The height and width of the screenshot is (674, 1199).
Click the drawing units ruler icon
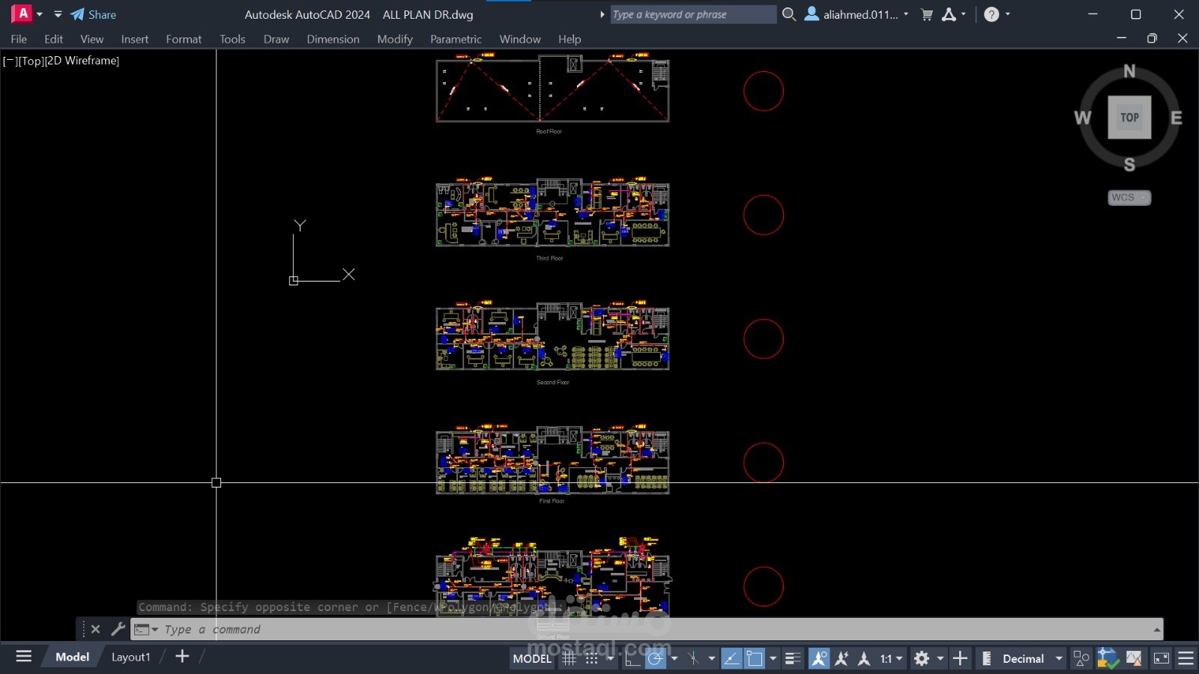[986, 658]
